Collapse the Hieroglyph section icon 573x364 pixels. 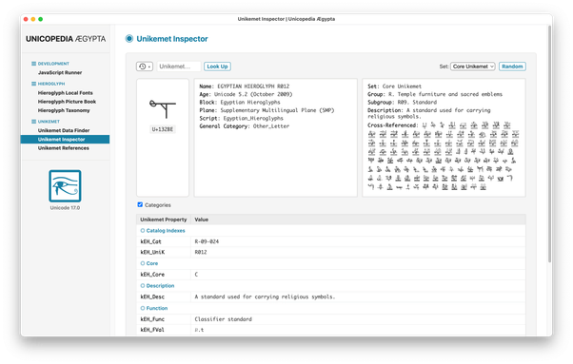[x=33, y=84]
